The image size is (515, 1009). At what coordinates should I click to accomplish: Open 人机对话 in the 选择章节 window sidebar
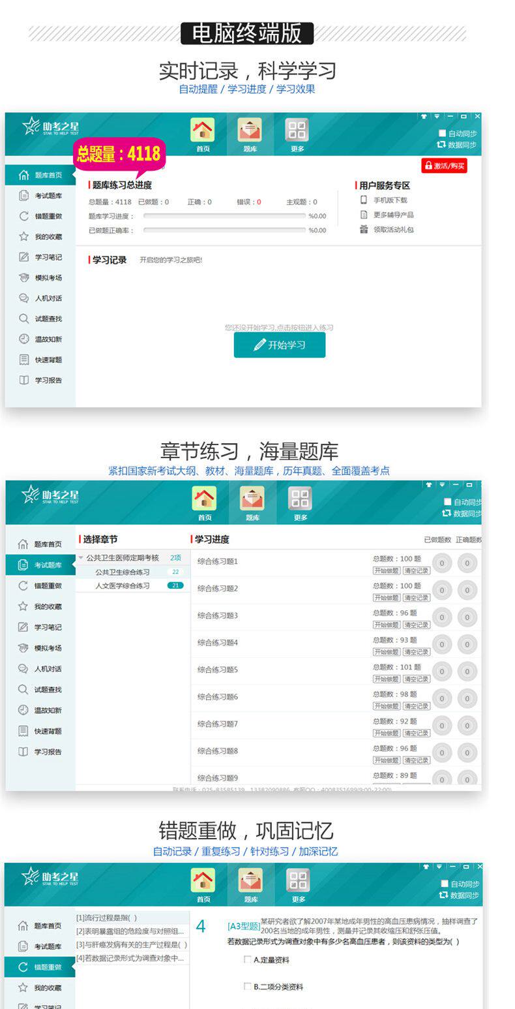pos(40,669)
